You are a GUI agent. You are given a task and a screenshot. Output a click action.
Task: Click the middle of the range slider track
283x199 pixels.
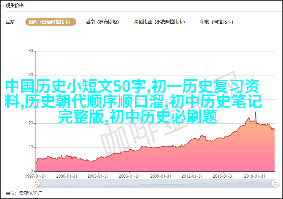pyautogui.click(x=155, y=184)
